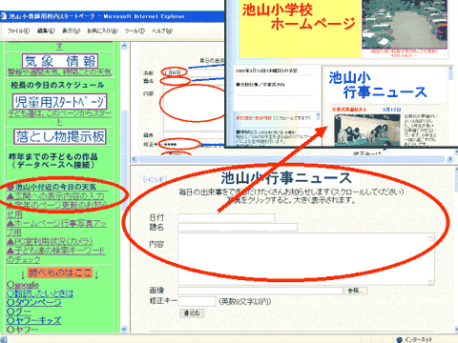This screenshot has width=458, height=343.
Task: Click the left frame scrollbar down arrow
Action: click(124, 329)
